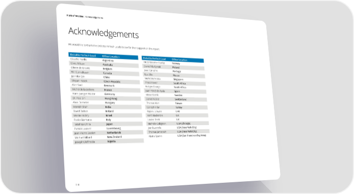Click the Chris Wilson row
This screenshot has width=354, height=194.
[x=104, y=64]
